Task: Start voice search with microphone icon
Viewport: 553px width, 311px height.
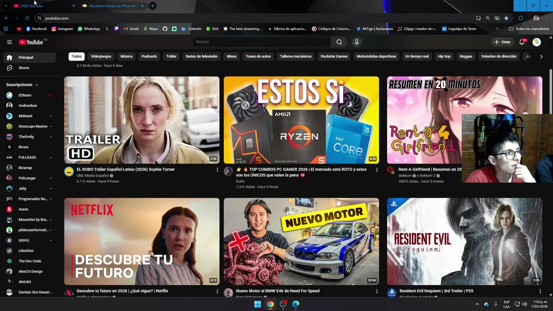Action: [x=356, y=42]
